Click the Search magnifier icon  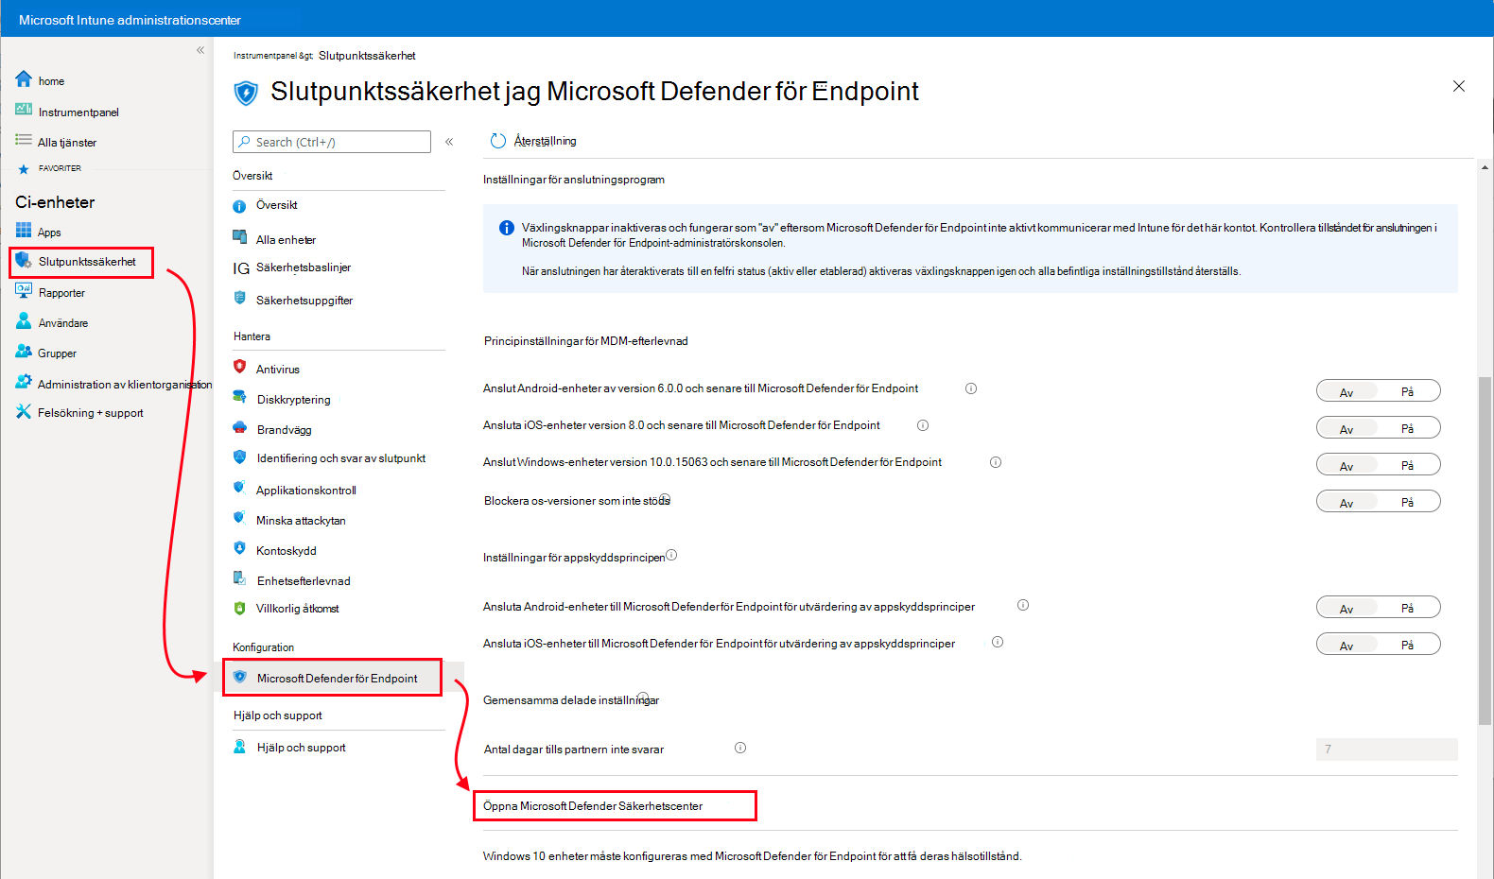tap(245, 142)
